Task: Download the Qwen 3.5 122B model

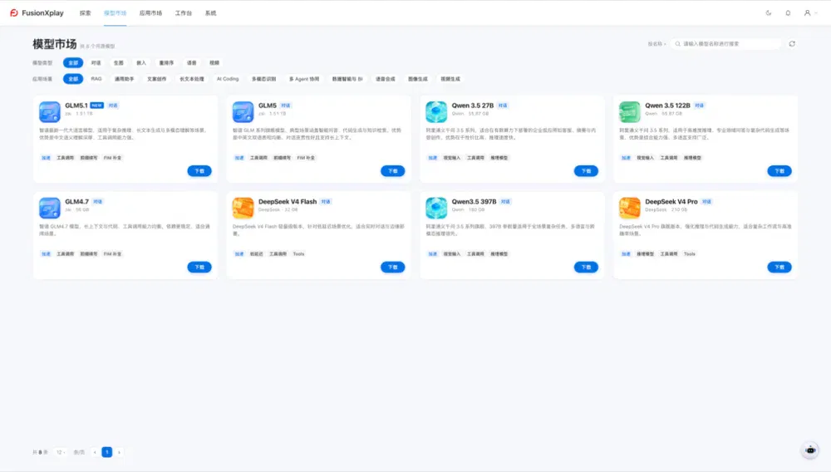Action: tap(779, 171)
